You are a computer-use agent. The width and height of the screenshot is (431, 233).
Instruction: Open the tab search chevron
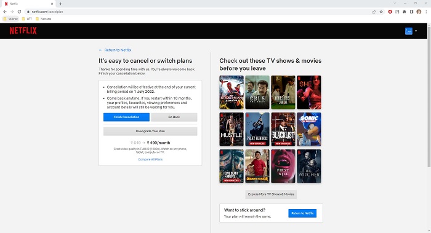tap(395, 3)
